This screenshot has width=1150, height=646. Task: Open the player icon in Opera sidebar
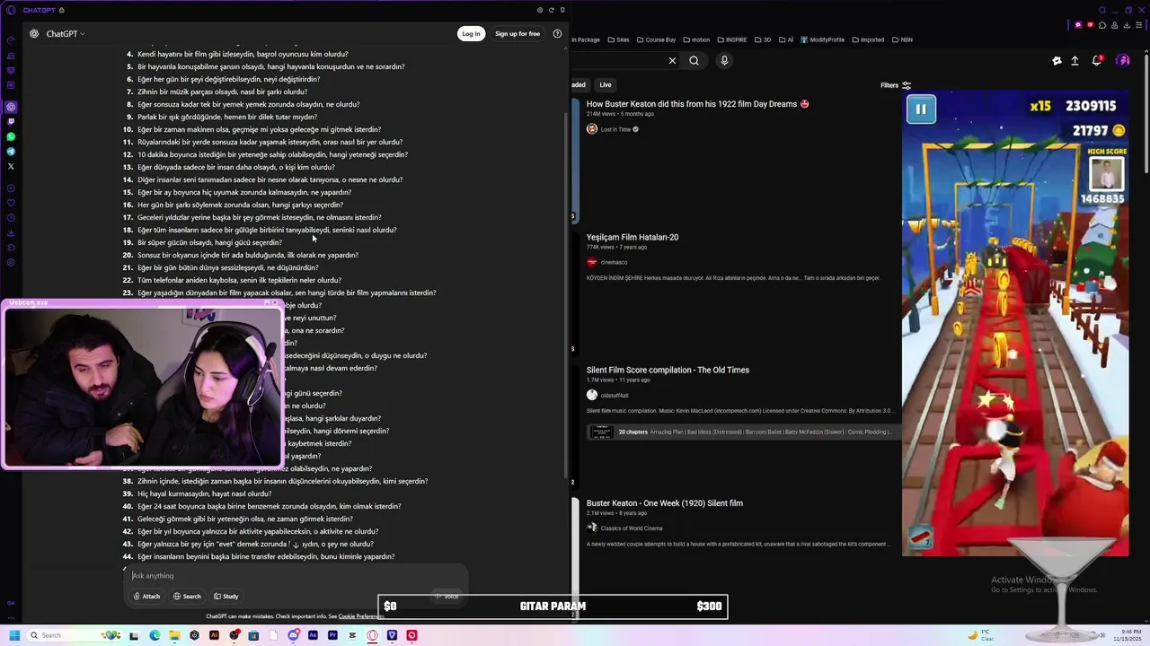pyautogui.click(x=11, y=188)
